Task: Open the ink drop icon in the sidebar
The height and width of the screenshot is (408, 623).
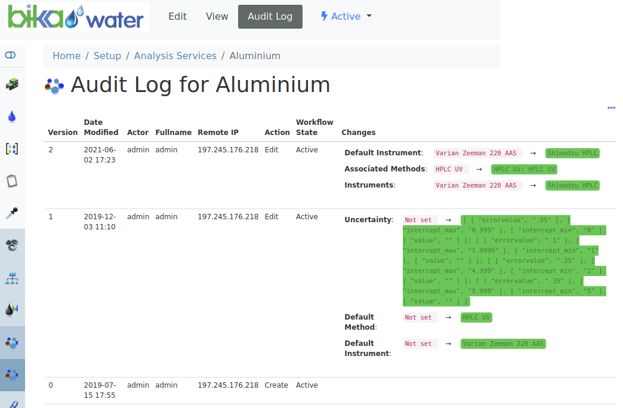Action: click(12, 309)
